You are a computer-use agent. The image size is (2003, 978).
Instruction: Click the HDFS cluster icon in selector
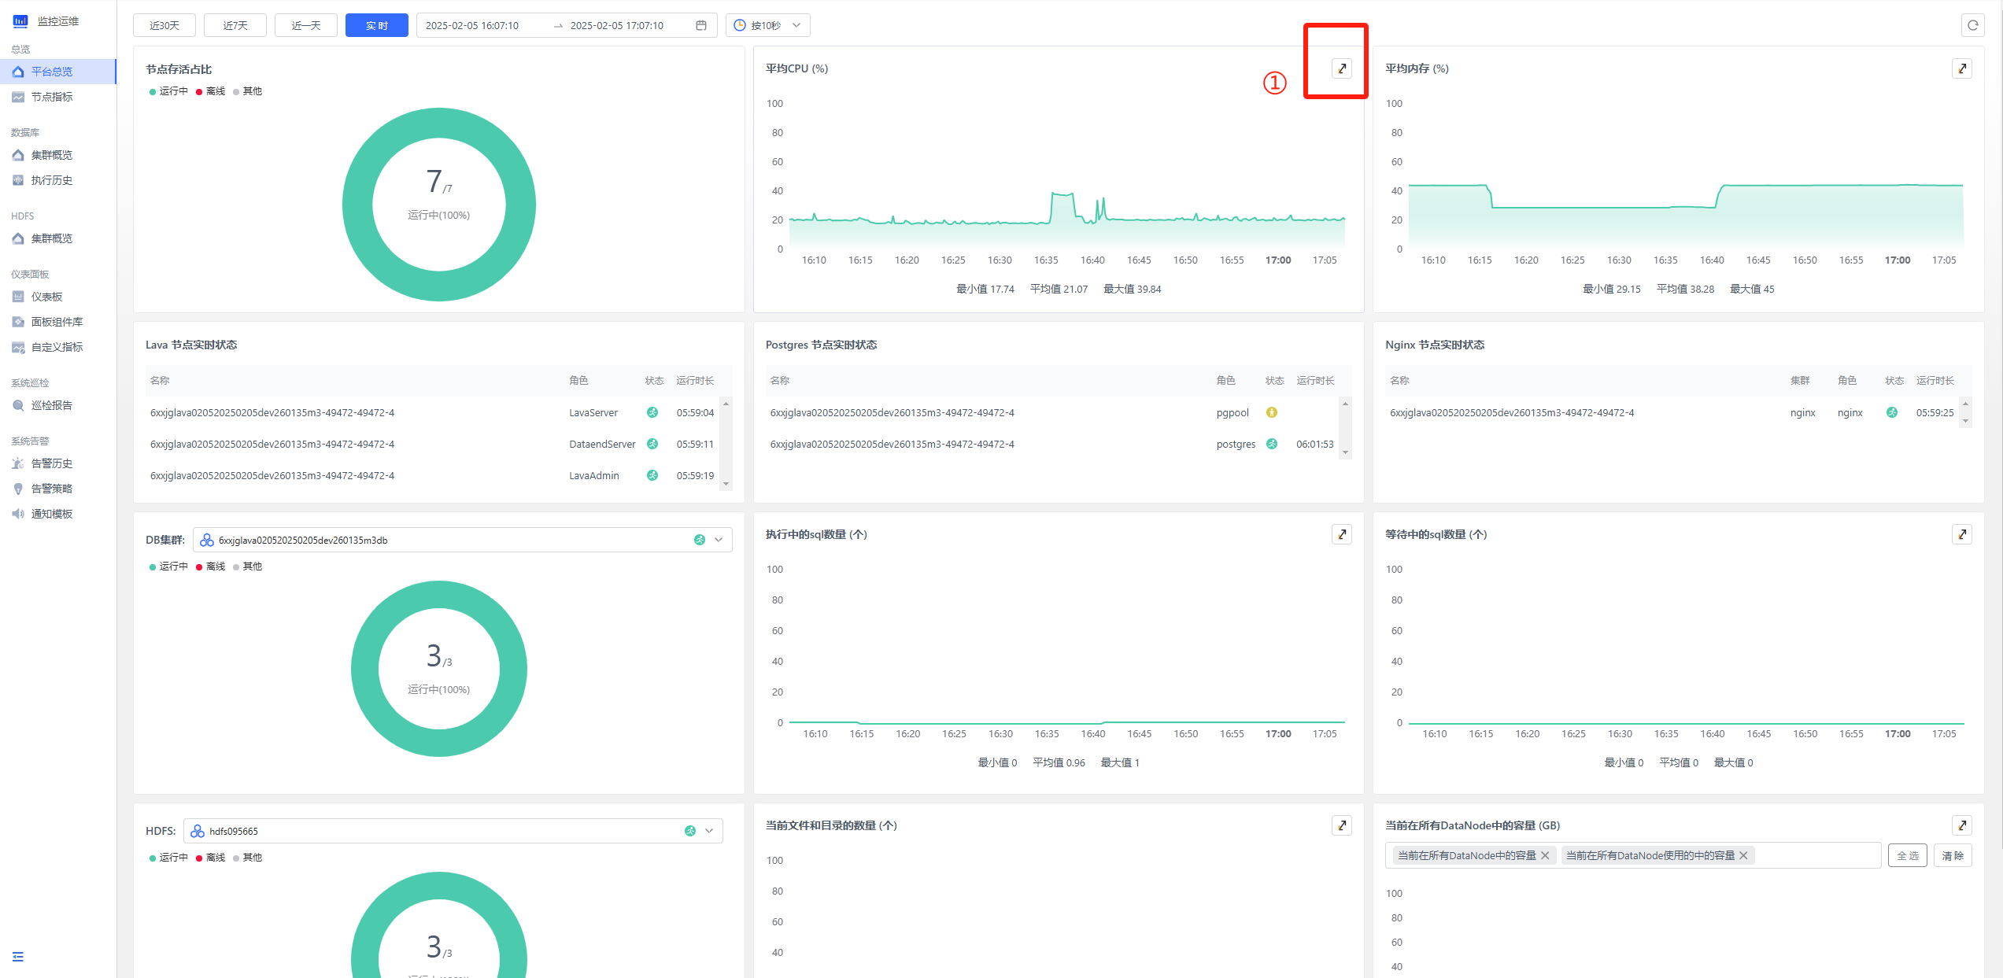198,831
